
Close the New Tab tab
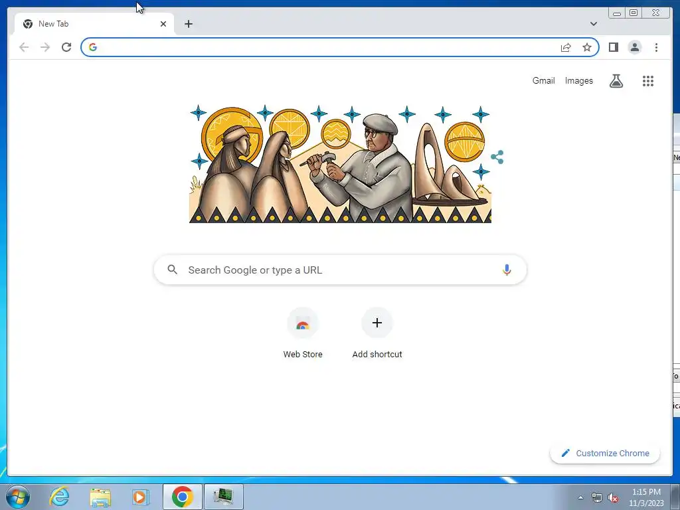(163, 24)
